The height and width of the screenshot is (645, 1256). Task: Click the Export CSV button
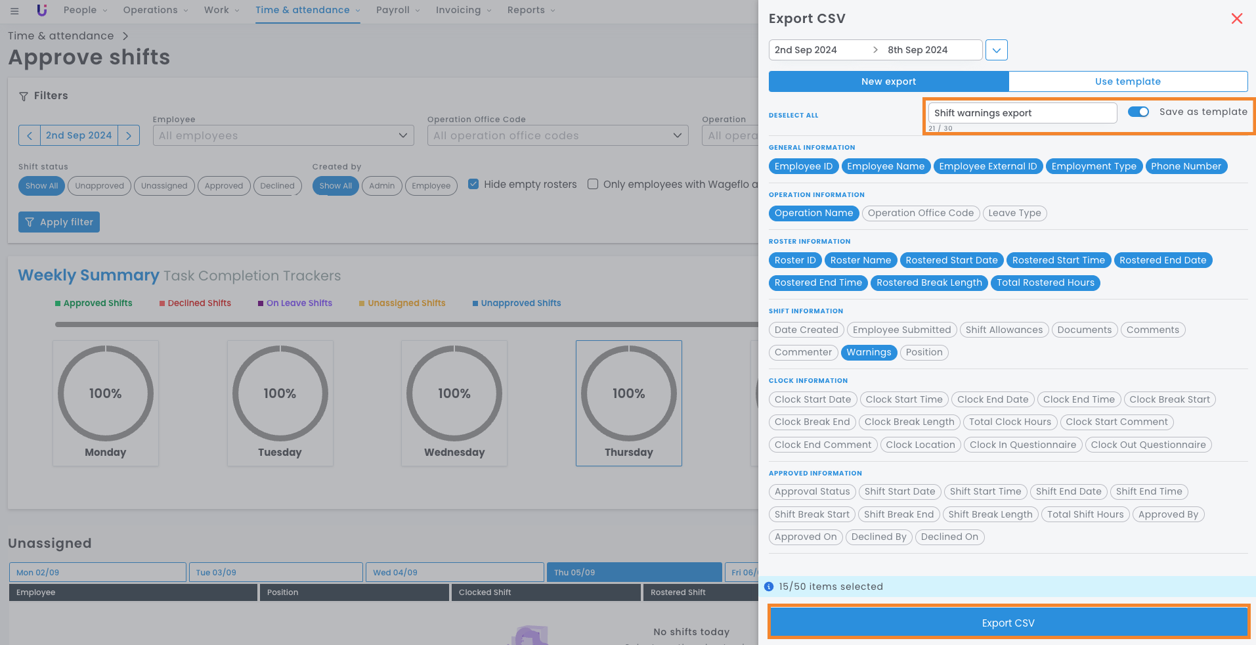1008,623
